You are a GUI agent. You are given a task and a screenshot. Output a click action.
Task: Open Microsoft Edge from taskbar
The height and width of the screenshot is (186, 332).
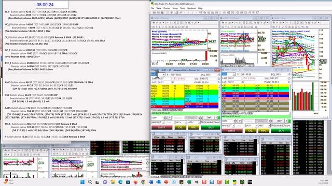tap(120, 182)
